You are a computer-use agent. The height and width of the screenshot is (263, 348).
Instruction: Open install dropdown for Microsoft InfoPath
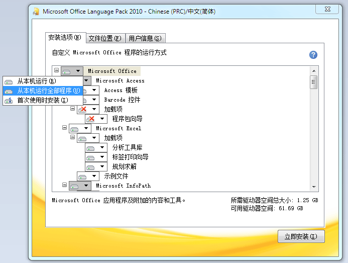point(86,186)
